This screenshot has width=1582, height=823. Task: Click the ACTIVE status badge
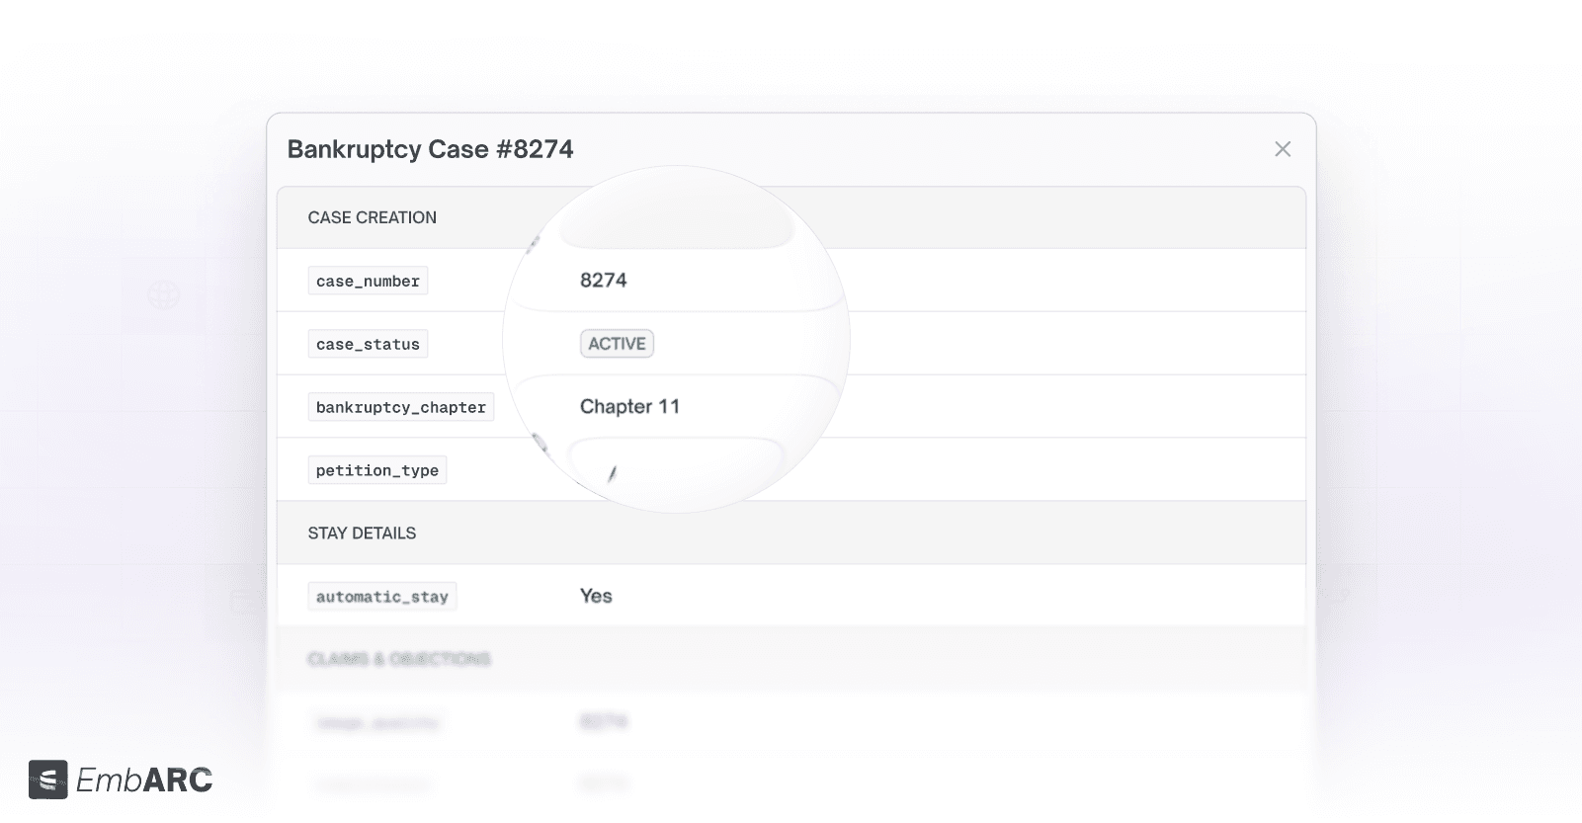617,344
